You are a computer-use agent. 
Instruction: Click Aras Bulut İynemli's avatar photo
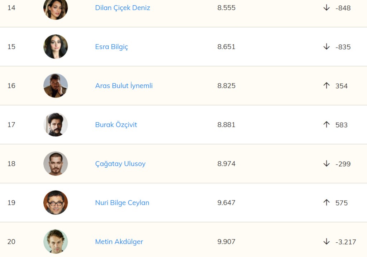pos(56,86)
